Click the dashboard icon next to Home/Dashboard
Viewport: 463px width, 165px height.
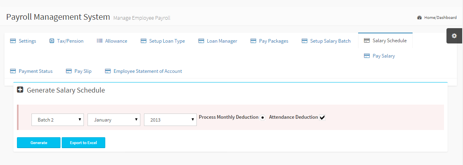pyautogui.click(x=419, y=18)
